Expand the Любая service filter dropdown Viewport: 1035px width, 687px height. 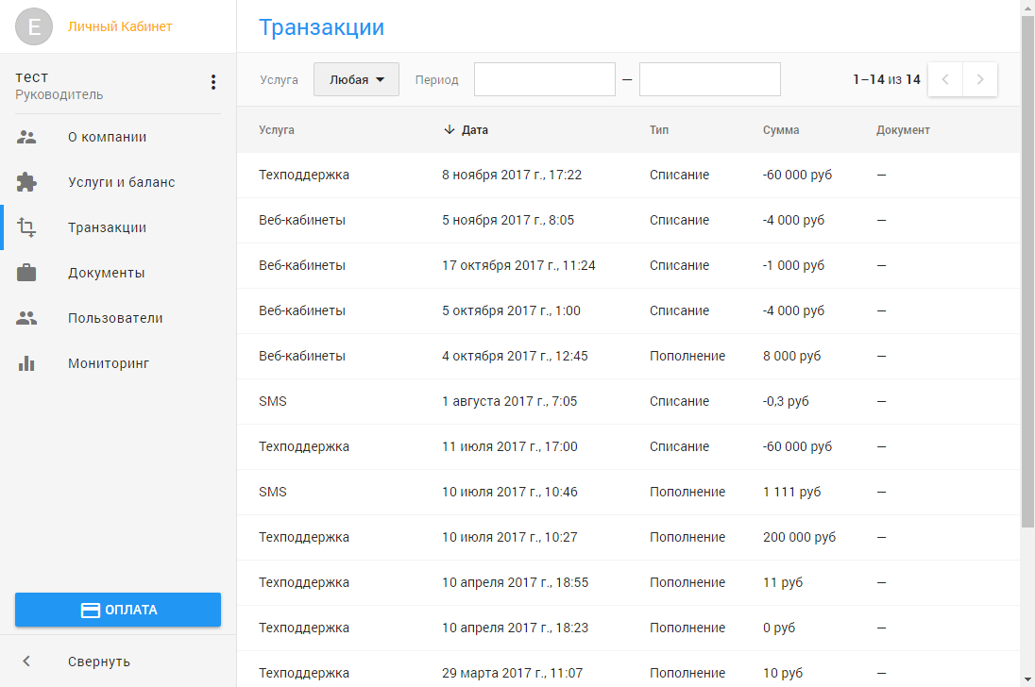coord(356,80)
